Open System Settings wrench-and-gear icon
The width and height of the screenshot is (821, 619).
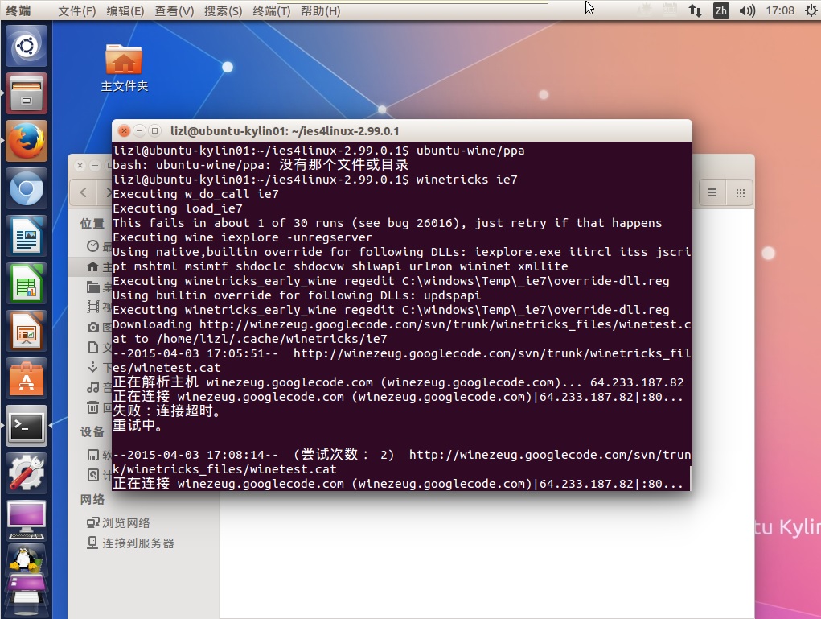(27, 474)
